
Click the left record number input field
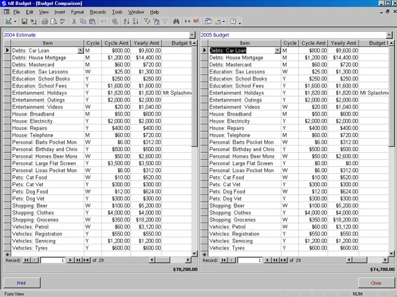(53, 260)
